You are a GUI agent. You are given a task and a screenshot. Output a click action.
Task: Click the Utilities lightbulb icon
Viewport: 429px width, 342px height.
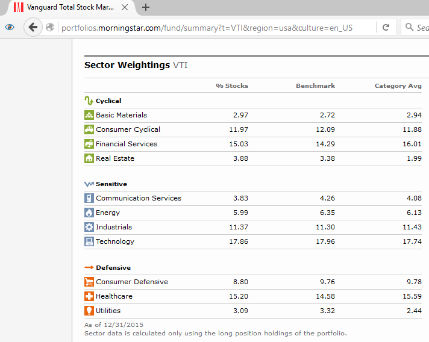(x=89, y=311)
